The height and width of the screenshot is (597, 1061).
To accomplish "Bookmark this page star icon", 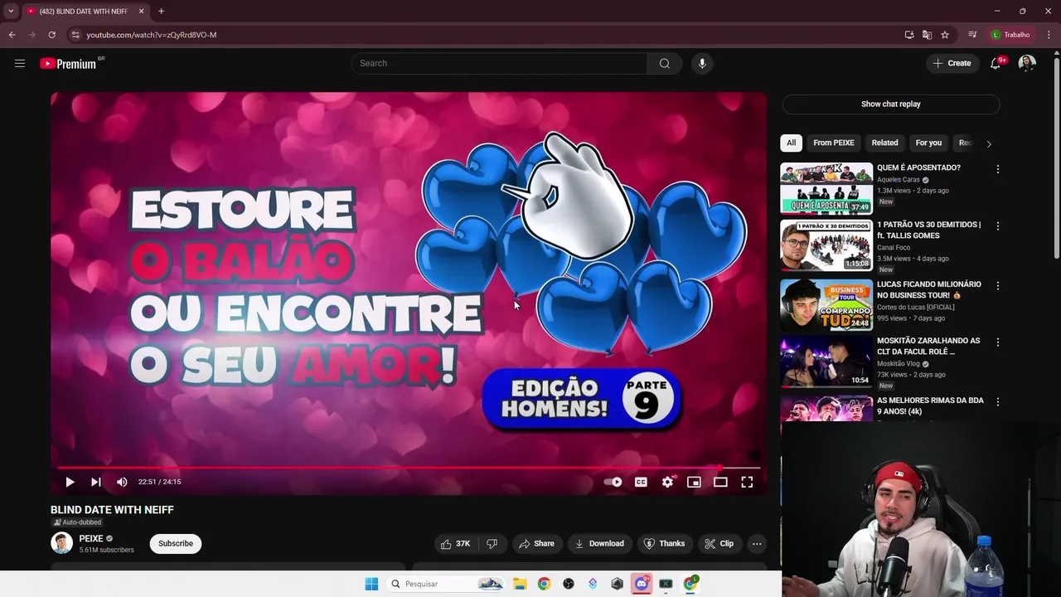I will (945, 35).
